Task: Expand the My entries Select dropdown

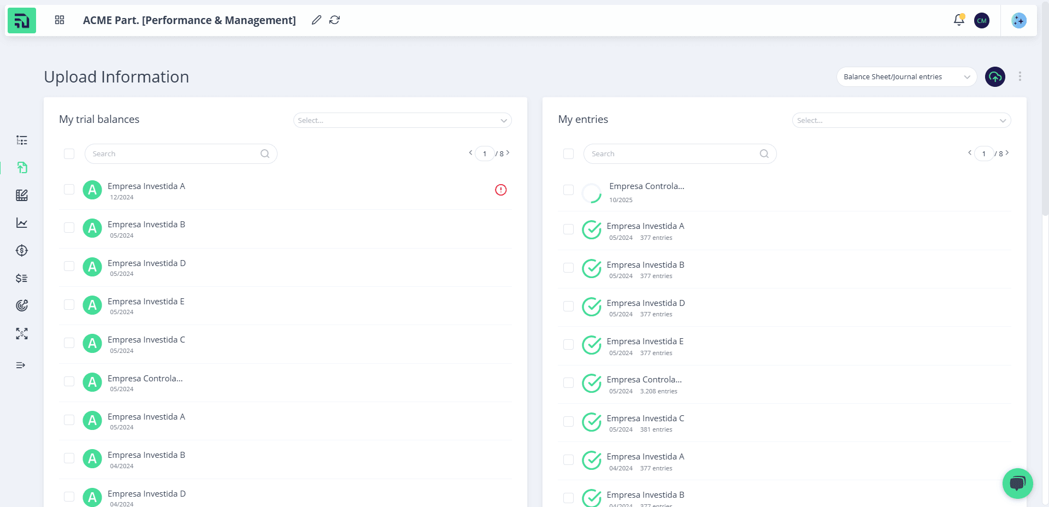Action: (901, 120)
